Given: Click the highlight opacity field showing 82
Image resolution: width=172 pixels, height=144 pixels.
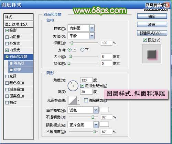Looking at the screenshot, I should (106, 117).
